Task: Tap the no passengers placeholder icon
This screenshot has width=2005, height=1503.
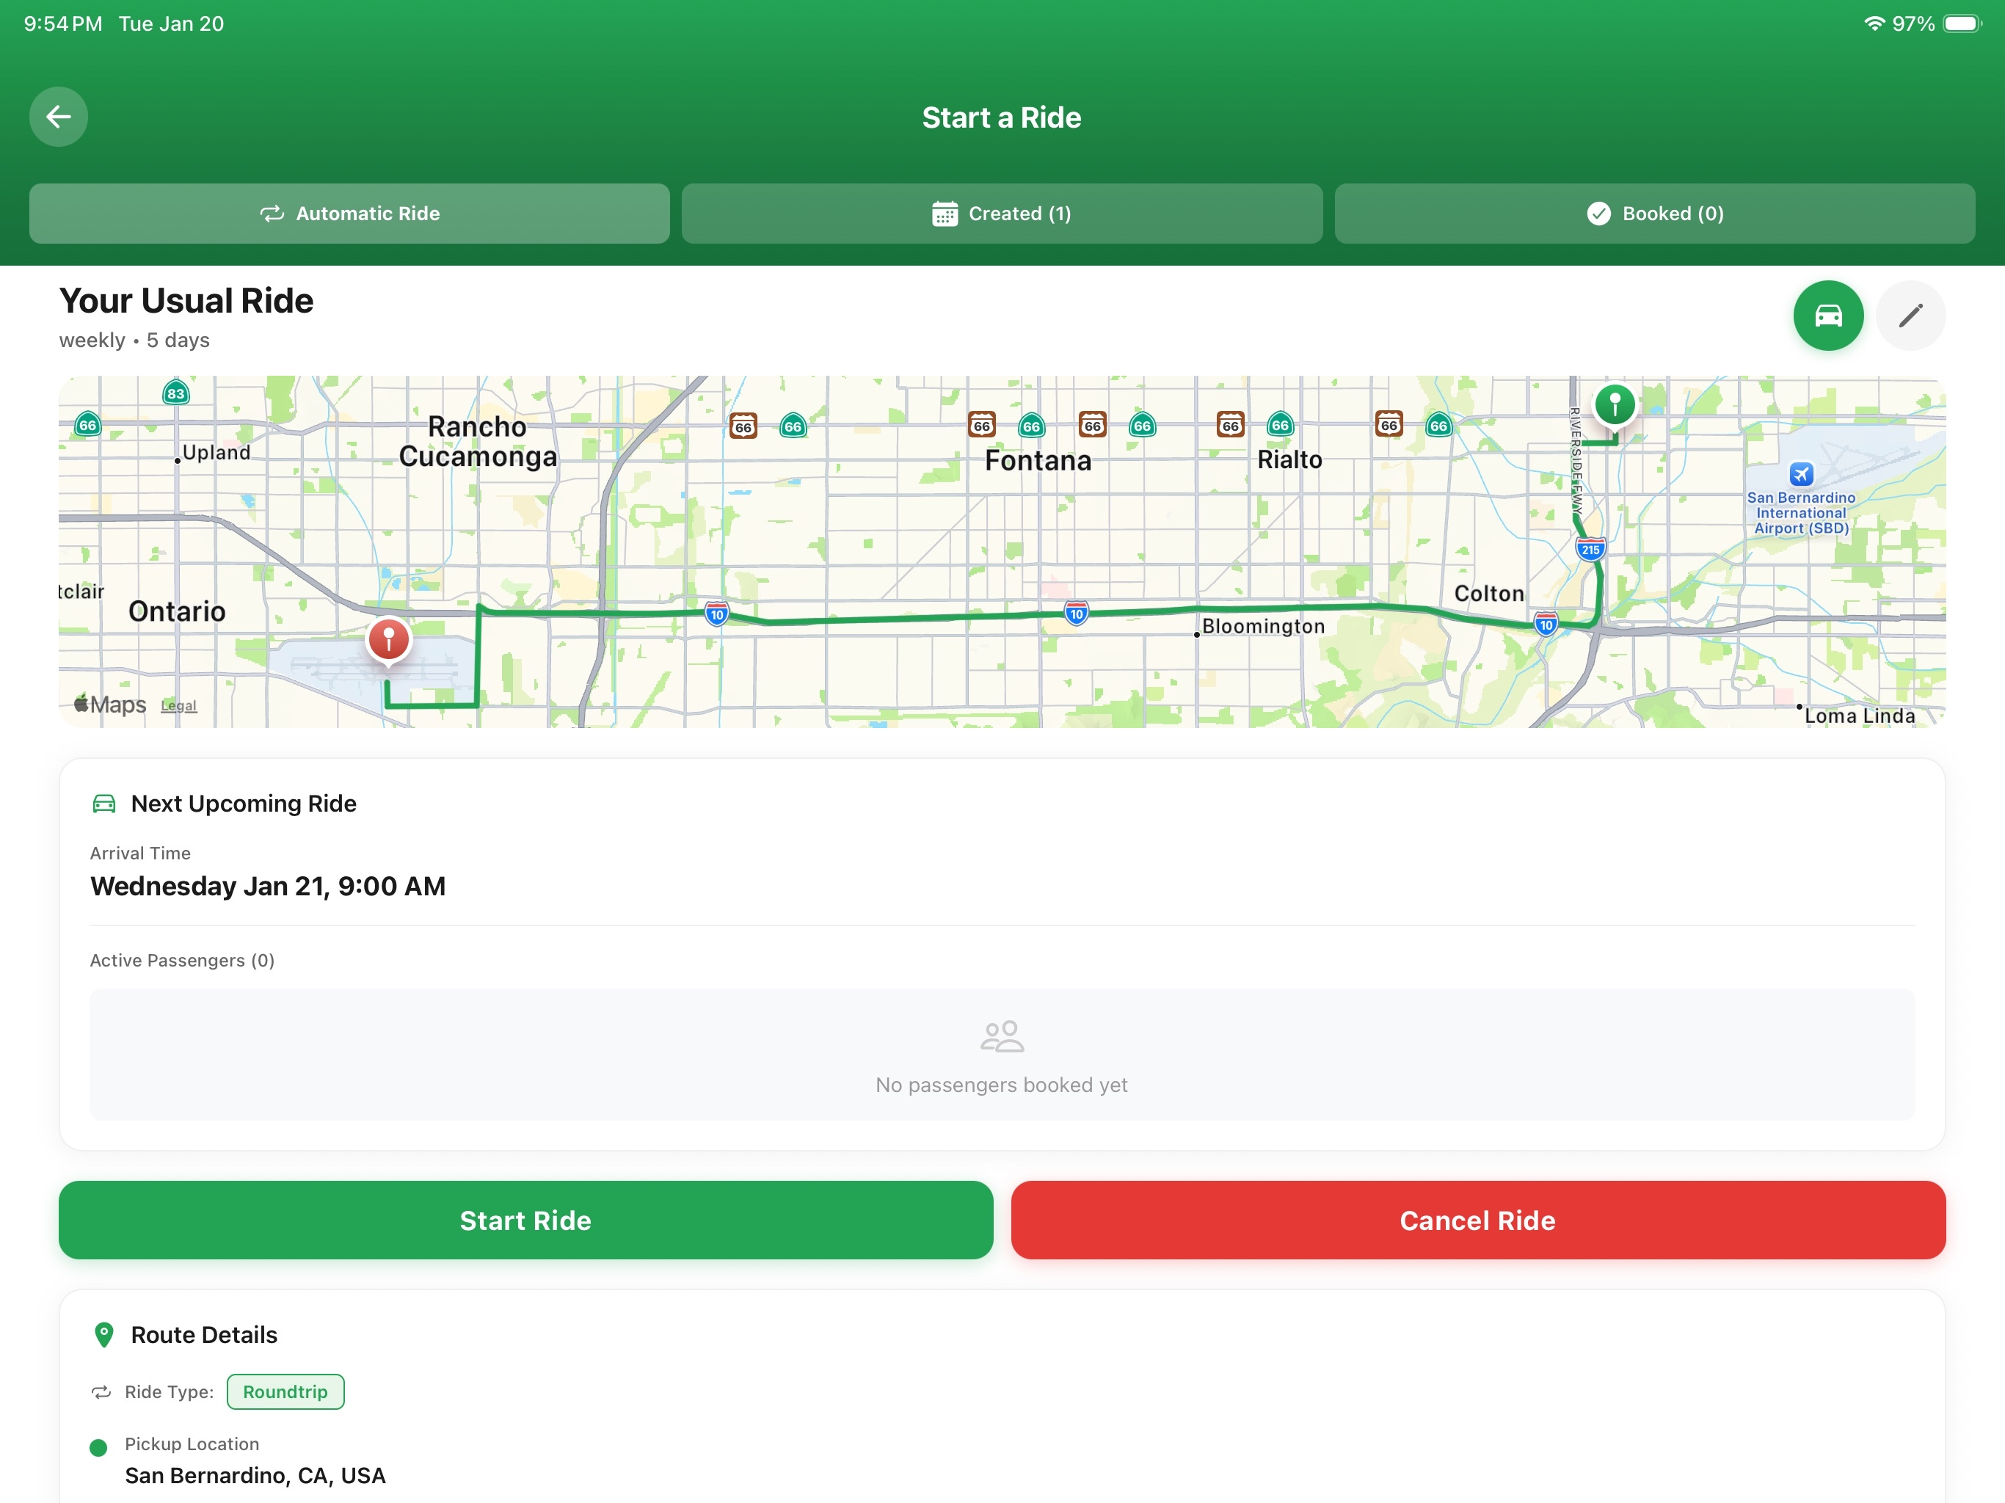Action: coord(1002,1036)
